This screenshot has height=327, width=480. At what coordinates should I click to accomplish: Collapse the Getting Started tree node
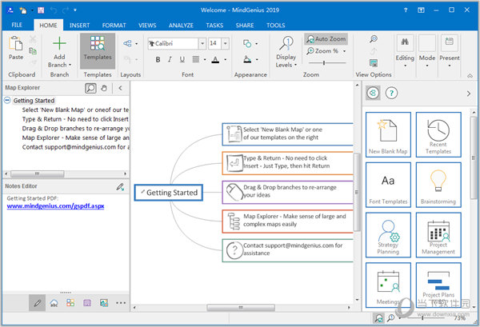click(x=7, y=100)
